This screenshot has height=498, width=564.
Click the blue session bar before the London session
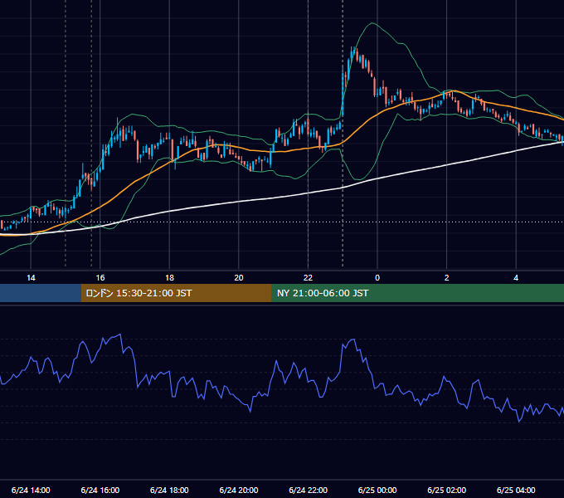coord(41,293)
